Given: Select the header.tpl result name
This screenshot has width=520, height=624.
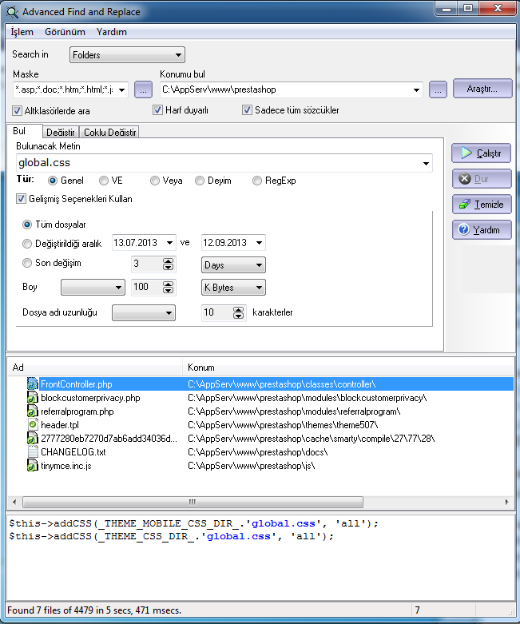Looking at the screenshot, I should [60, 425].
